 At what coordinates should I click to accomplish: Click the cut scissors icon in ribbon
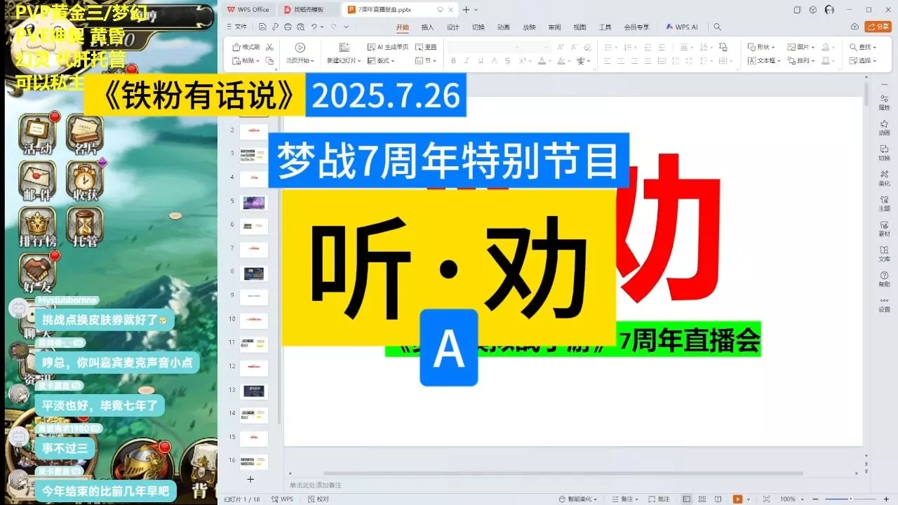pyautogui.click(x=269, y=47)
